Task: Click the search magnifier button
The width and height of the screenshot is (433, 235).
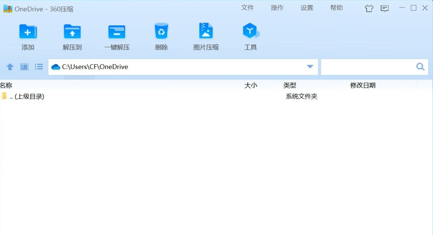Action: point(420,67)
